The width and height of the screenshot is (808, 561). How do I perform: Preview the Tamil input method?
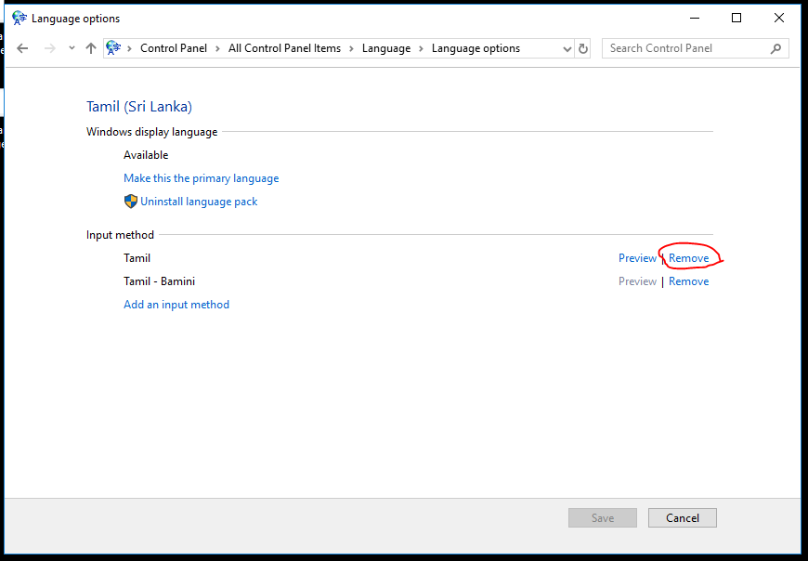[637, 258]
